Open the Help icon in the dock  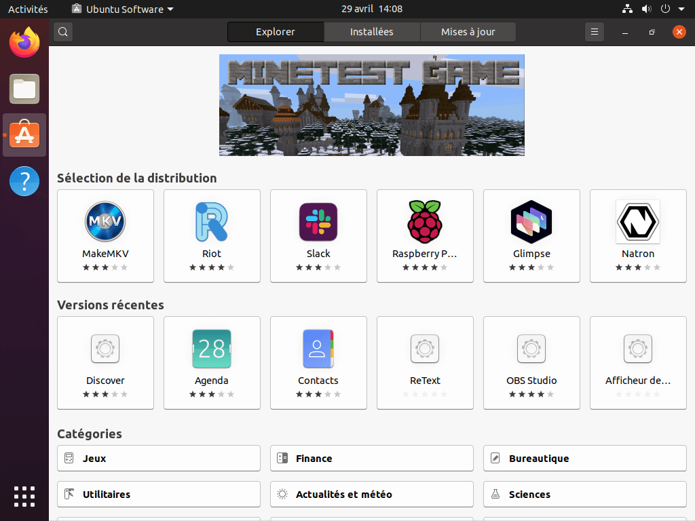[x=24, y=181]
